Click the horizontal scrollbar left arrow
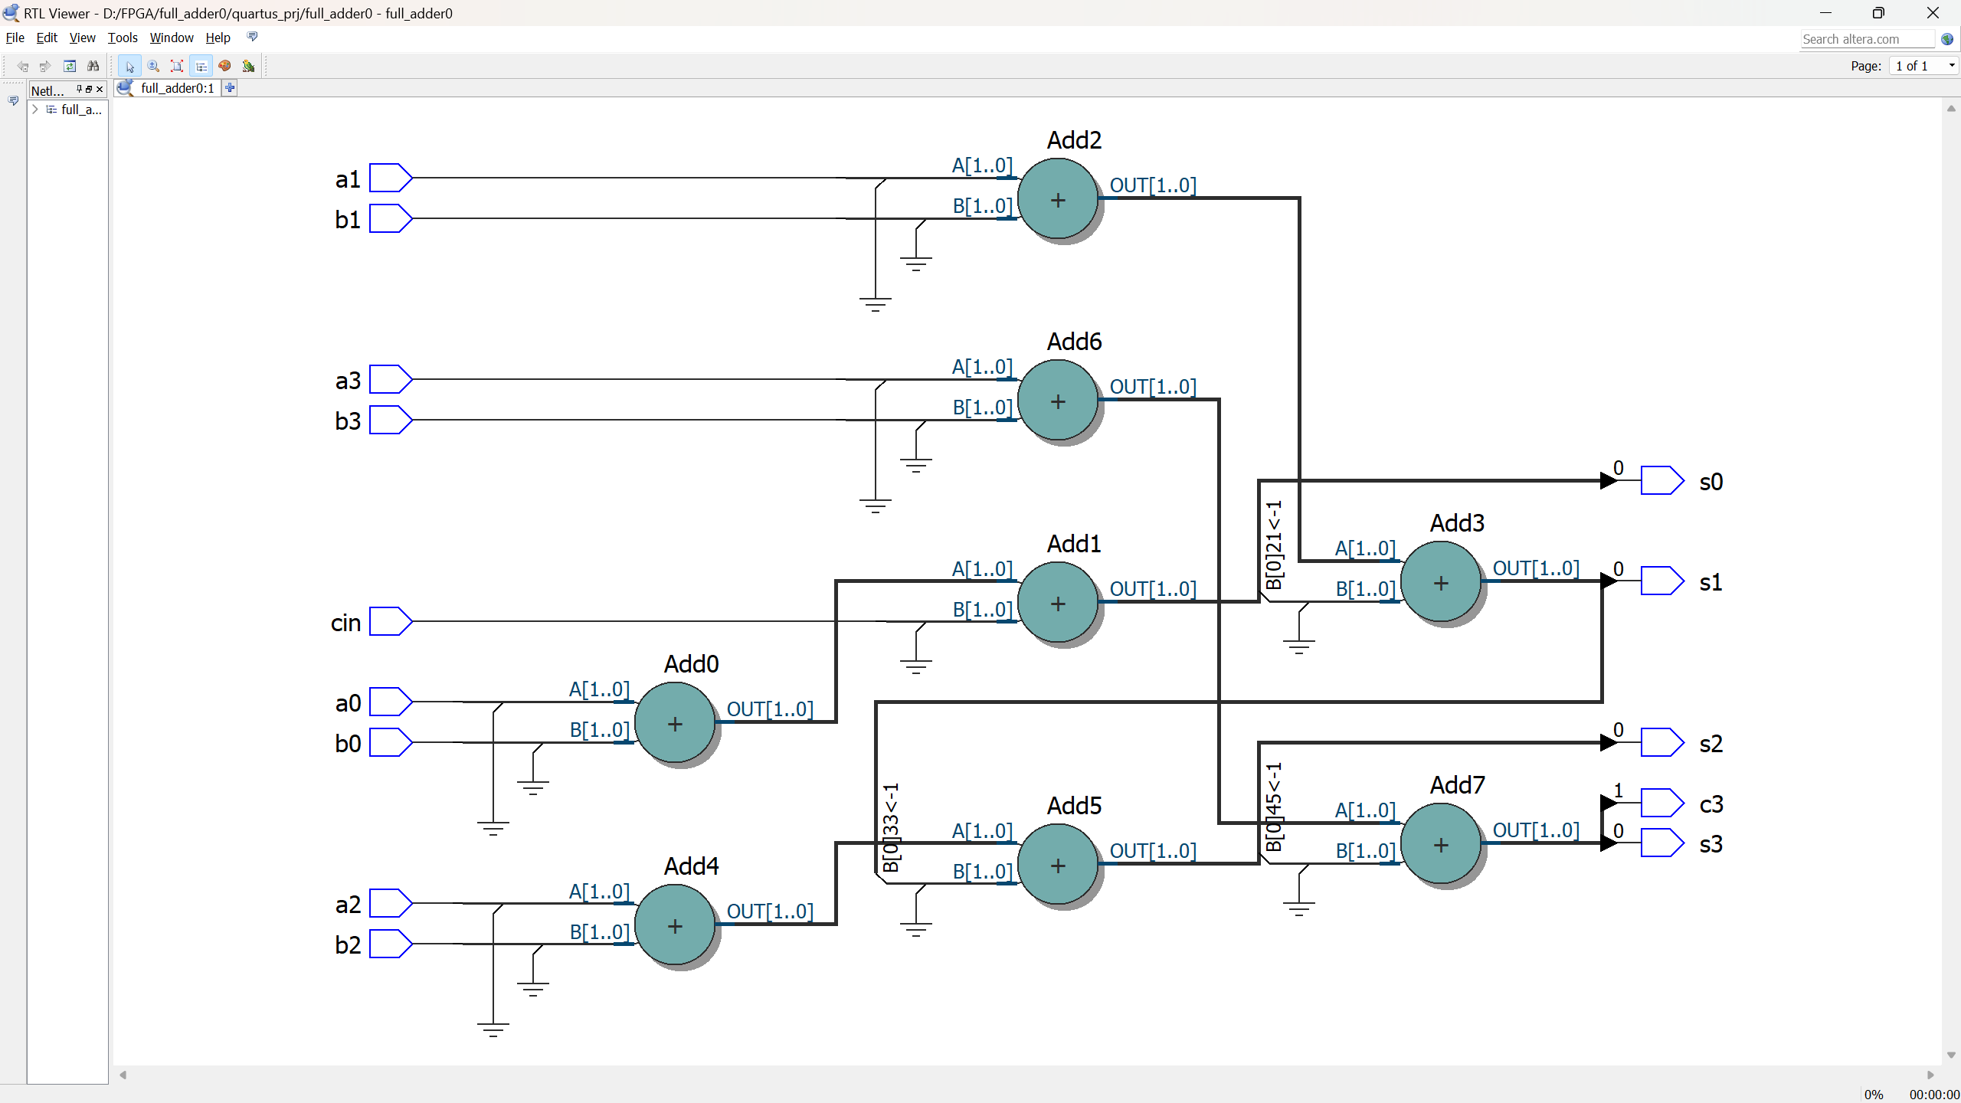Viewport: 1961px width, 1103px height. pyautogui.click(x=123, y=1075)
